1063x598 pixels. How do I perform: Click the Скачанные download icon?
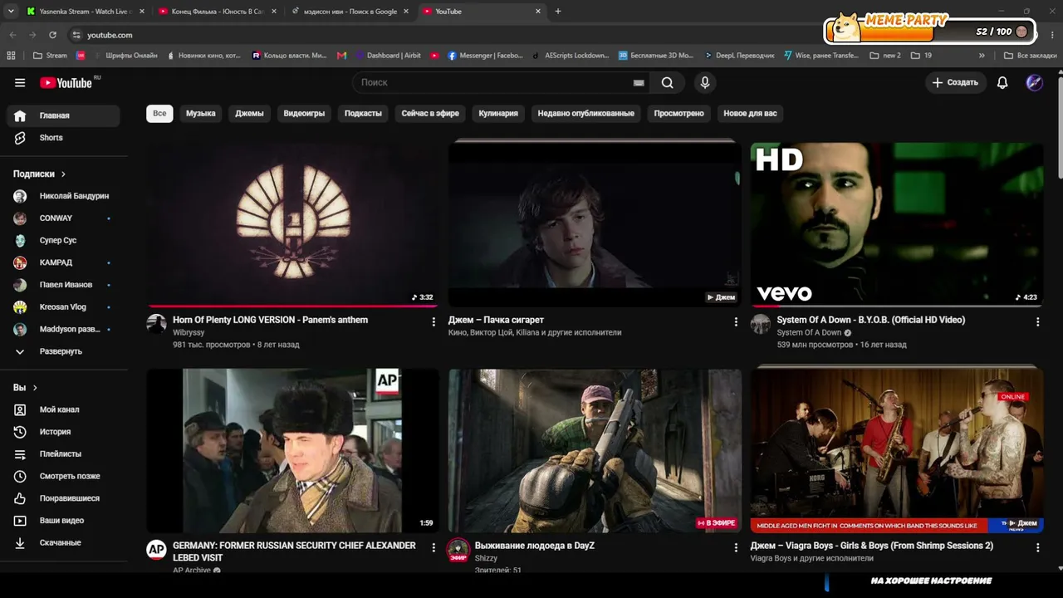pos(20,542)
